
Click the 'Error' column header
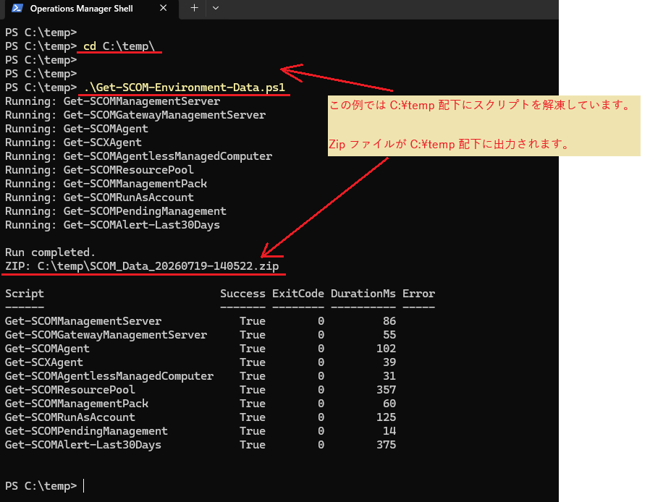[418, 293]
